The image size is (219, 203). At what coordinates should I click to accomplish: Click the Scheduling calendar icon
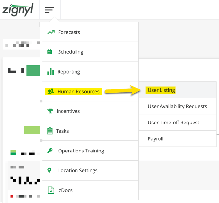pyautogui.click(x=50, y=52)
